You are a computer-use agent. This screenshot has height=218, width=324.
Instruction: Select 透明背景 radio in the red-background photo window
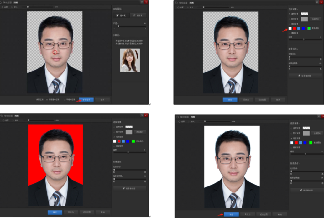tap(114, 127)
